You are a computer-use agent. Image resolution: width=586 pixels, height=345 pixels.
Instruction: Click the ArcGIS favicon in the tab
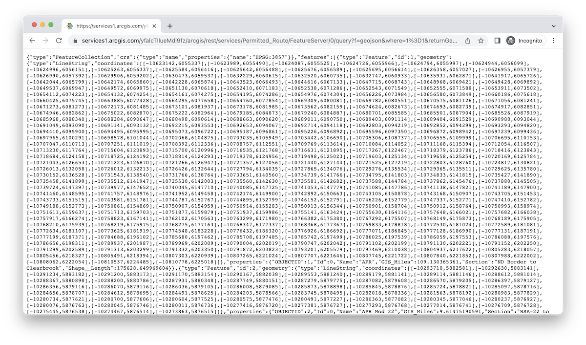pyautogui.click(x=70, y=26)
